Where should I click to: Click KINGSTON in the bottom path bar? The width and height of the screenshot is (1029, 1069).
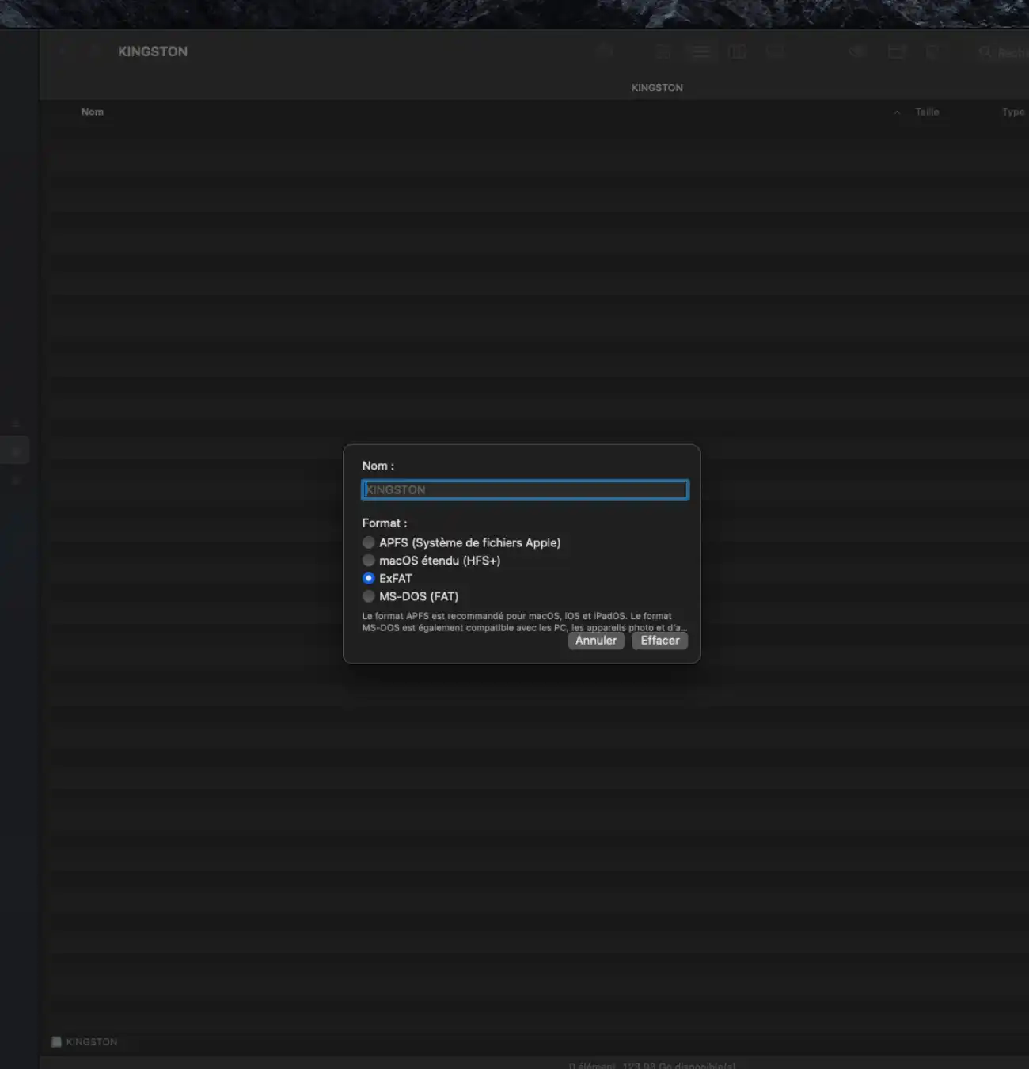click(x=92, y=1042)
